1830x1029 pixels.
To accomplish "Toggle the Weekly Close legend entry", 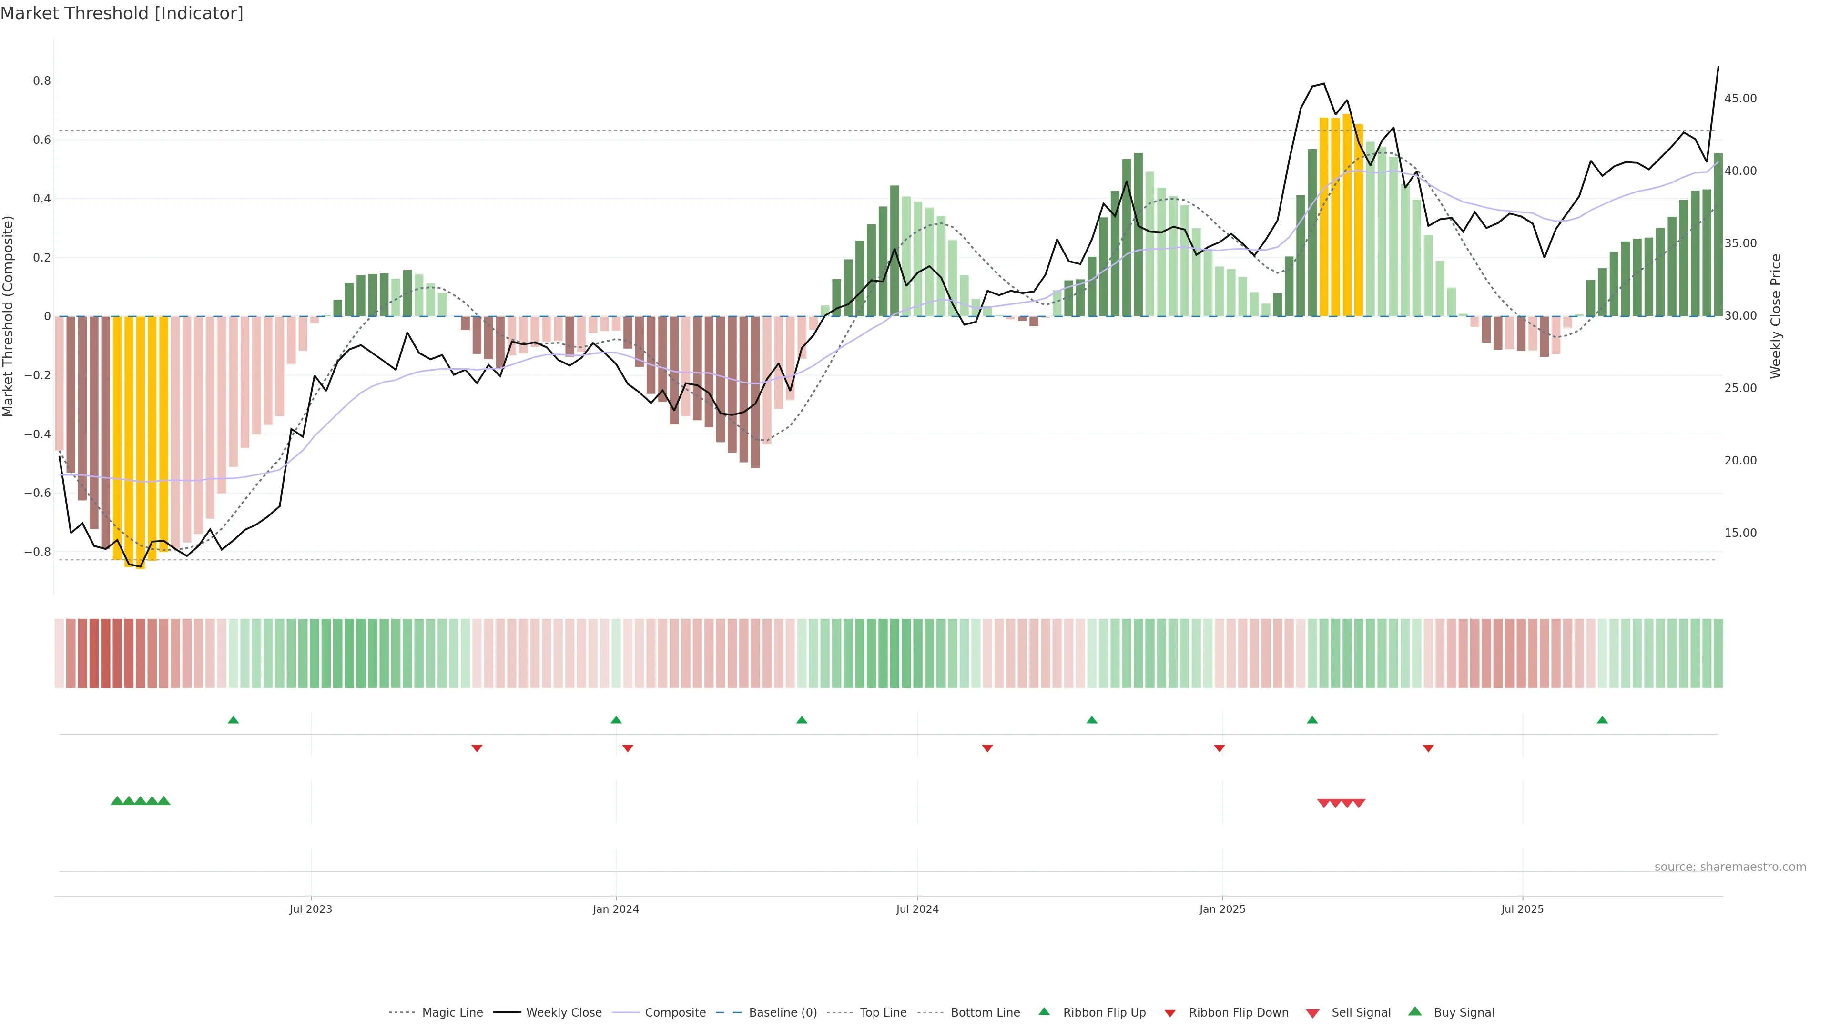I will (563, 1013).
